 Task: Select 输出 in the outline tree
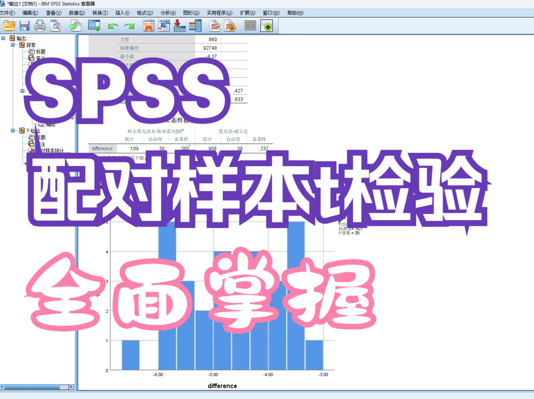coord(21,38)
